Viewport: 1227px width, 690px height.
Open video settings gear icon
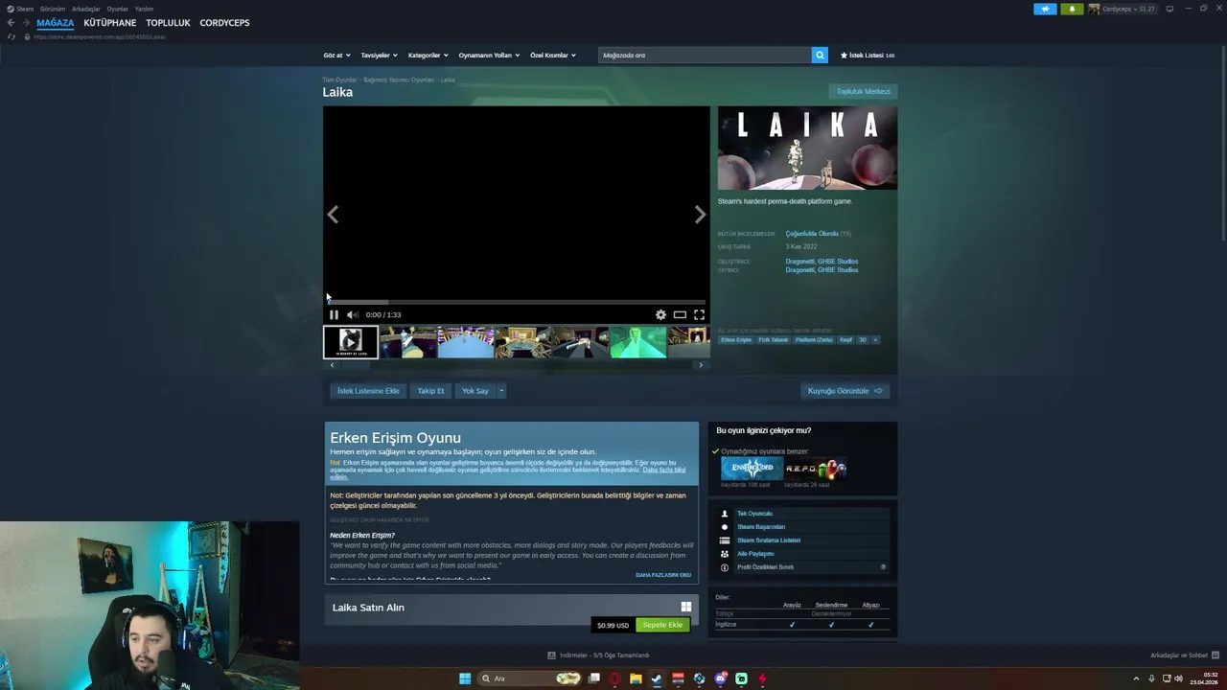660,314
